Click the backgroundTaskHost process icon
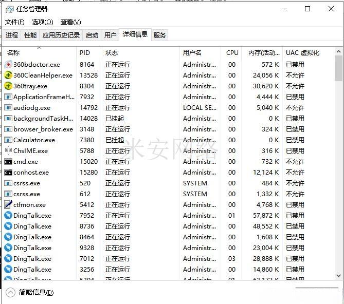This screenshot has height=304, width=344. 8,119
